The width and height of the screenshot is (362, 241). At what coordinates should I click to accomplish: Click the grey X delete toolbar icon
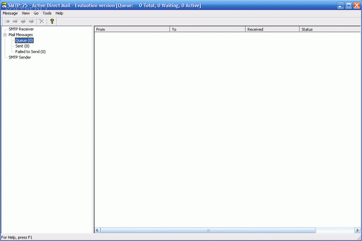(x=42, y=22)
